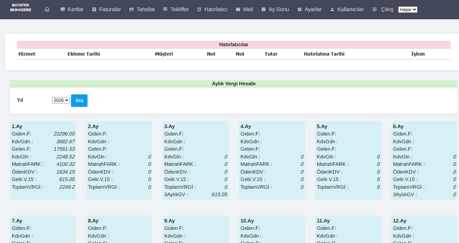Click the 3.Ay card 3AylıkGV value

219,194
